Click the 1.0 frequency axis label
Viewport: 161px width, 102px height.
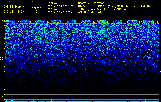tap(2, 46)
